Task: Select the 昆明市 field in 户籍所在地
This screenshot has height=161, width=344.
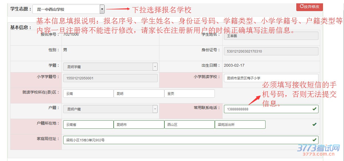Action: (139, 124)
